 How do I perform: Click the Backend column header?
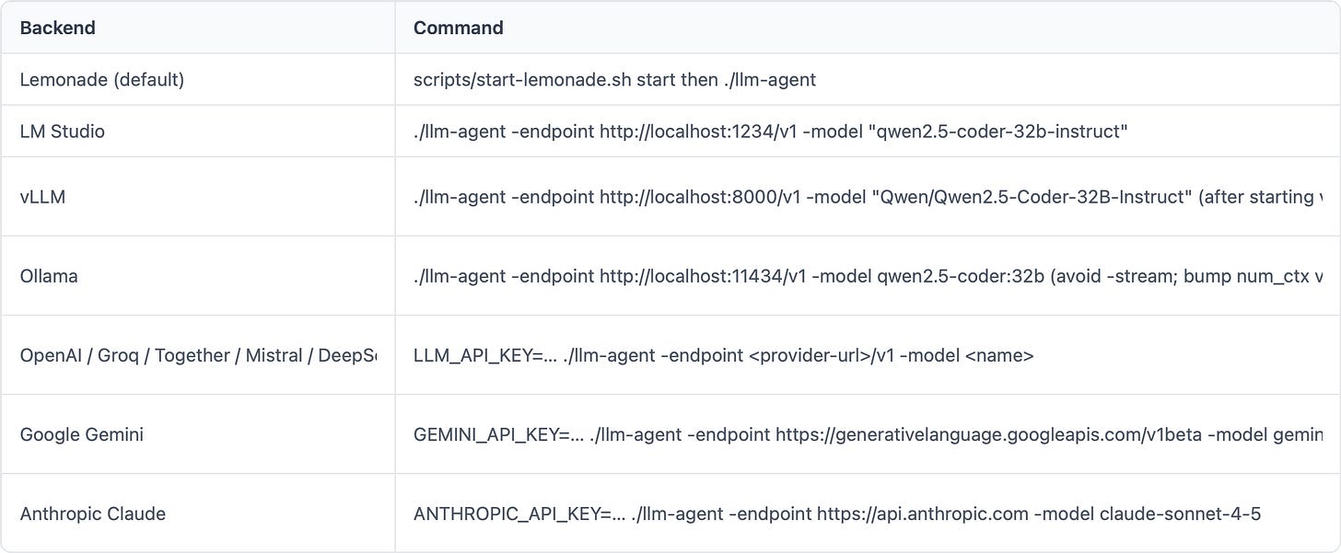click(x=57, y=28)
